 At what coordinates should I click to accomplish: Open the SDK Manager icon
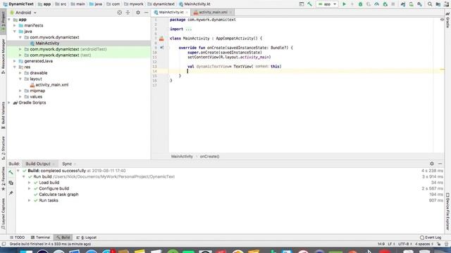(420, 4)
